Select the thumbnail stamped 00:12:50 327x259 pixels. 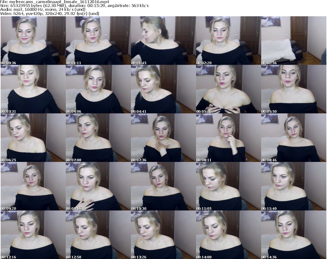[98, 235]
